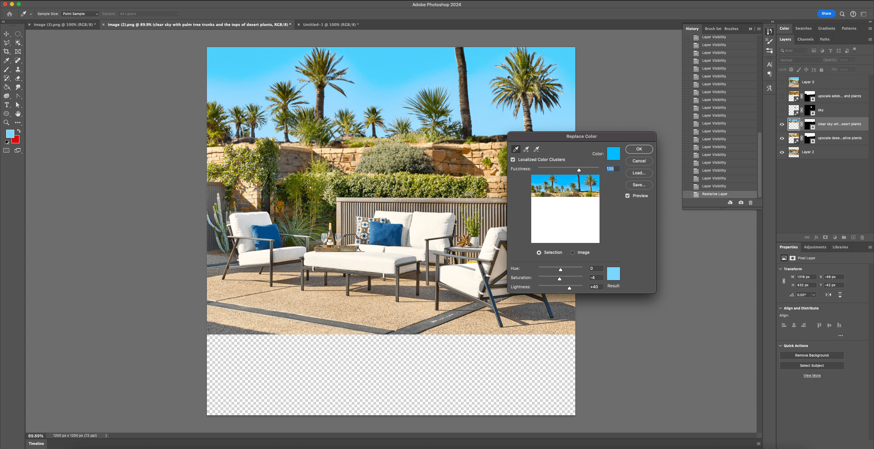Screen dimensions: 874x449
Task: Uncheck Localized Color Clusters checkbox
Action: 513,160
